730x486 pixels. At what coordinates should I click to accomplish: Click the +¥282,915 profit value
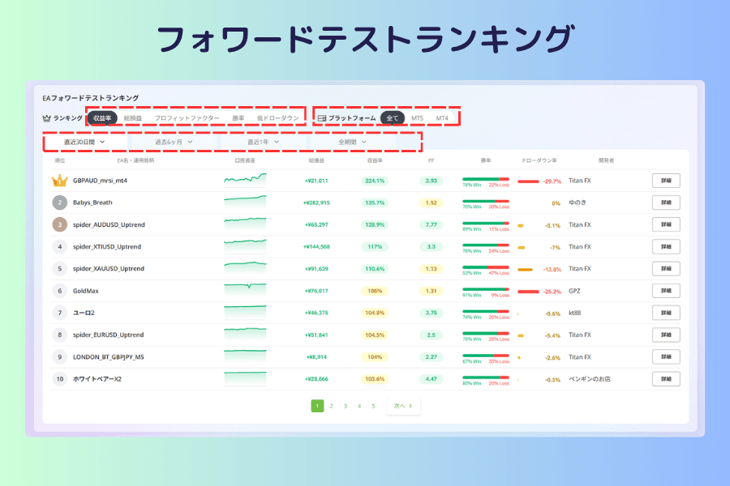coord(316,202)
